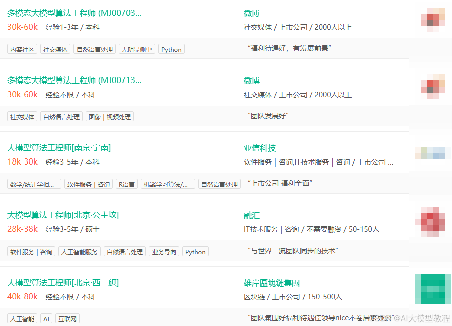Click 经验3-5年 / 硕士 requirement text

click(x=72, y=229)
